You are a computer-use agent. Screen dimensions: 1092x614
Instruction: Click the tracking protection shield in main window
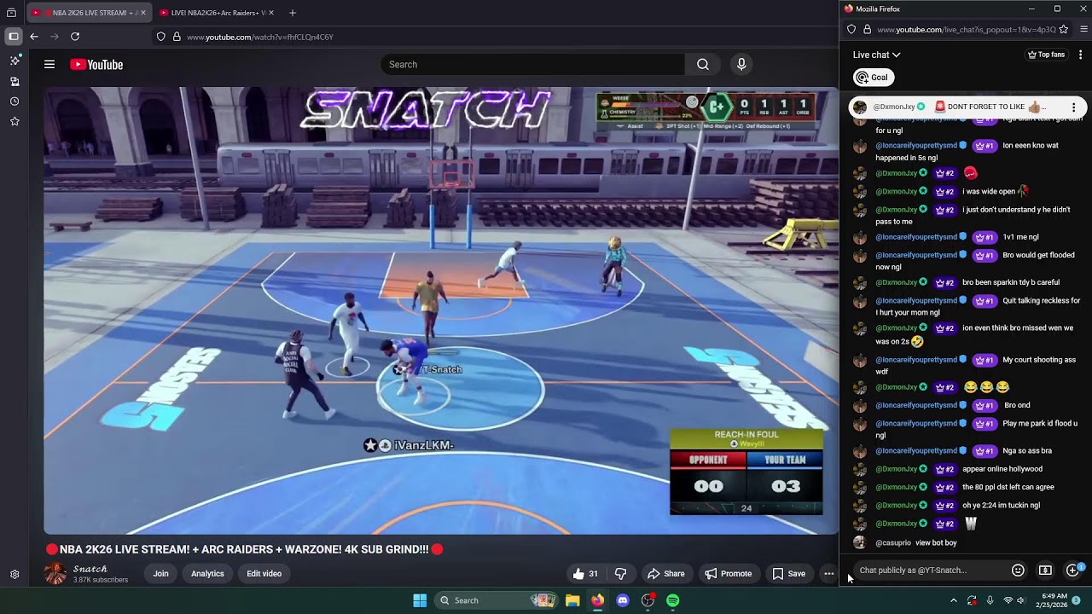point(160,37)
